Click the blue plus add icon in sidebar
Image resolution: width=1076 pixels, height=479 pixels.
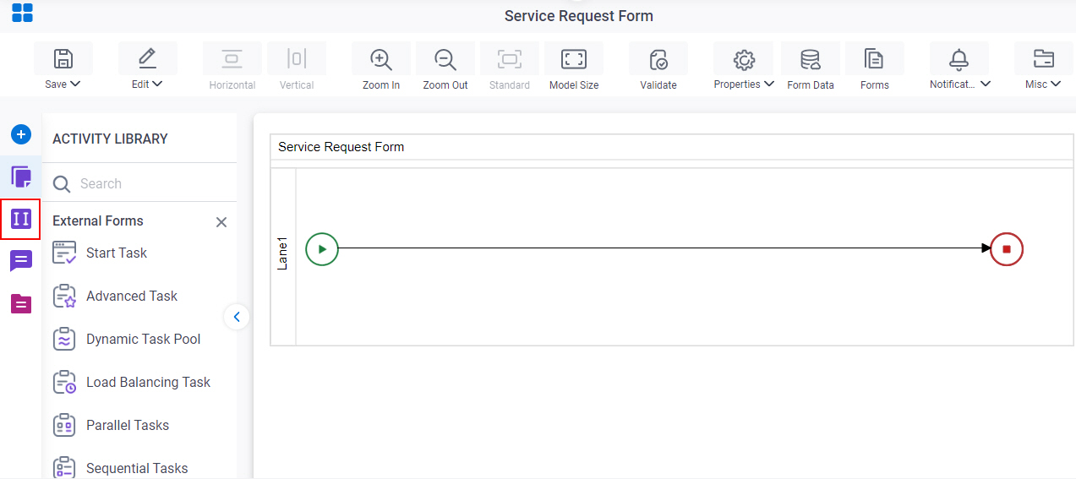click(x=21, y=134)
